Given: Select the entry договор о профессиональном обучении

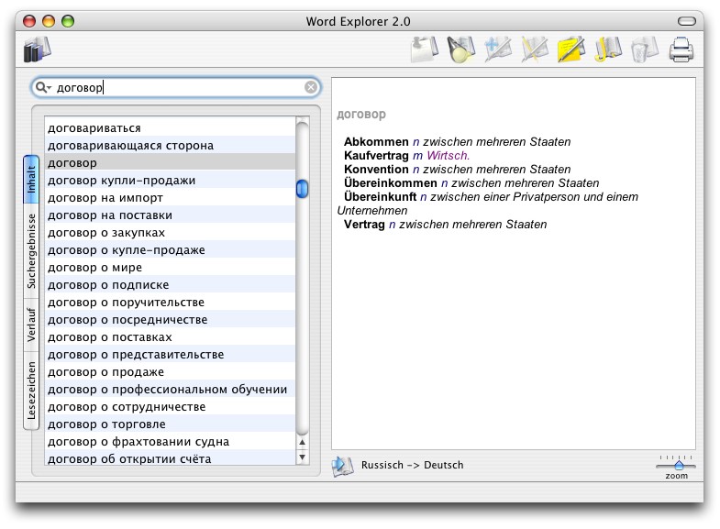Looking at the screenshot, I should point(170,390).
